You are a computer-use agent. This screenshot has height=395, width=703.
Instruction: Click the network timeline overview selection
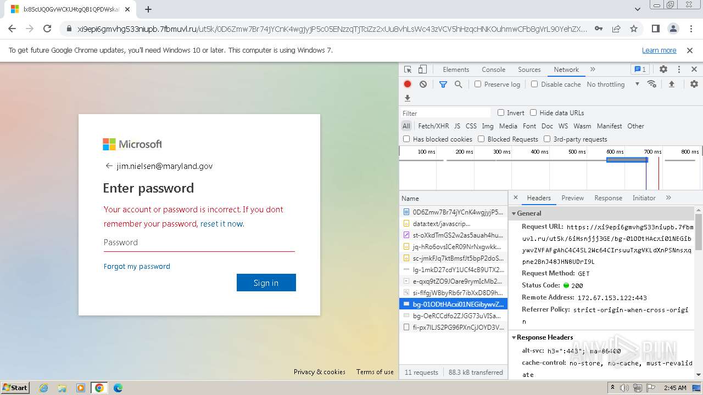point(627,160)
